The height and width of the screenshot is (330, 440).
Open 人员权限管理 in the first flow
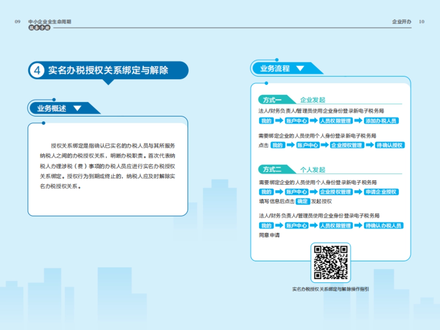click(335, 121)
